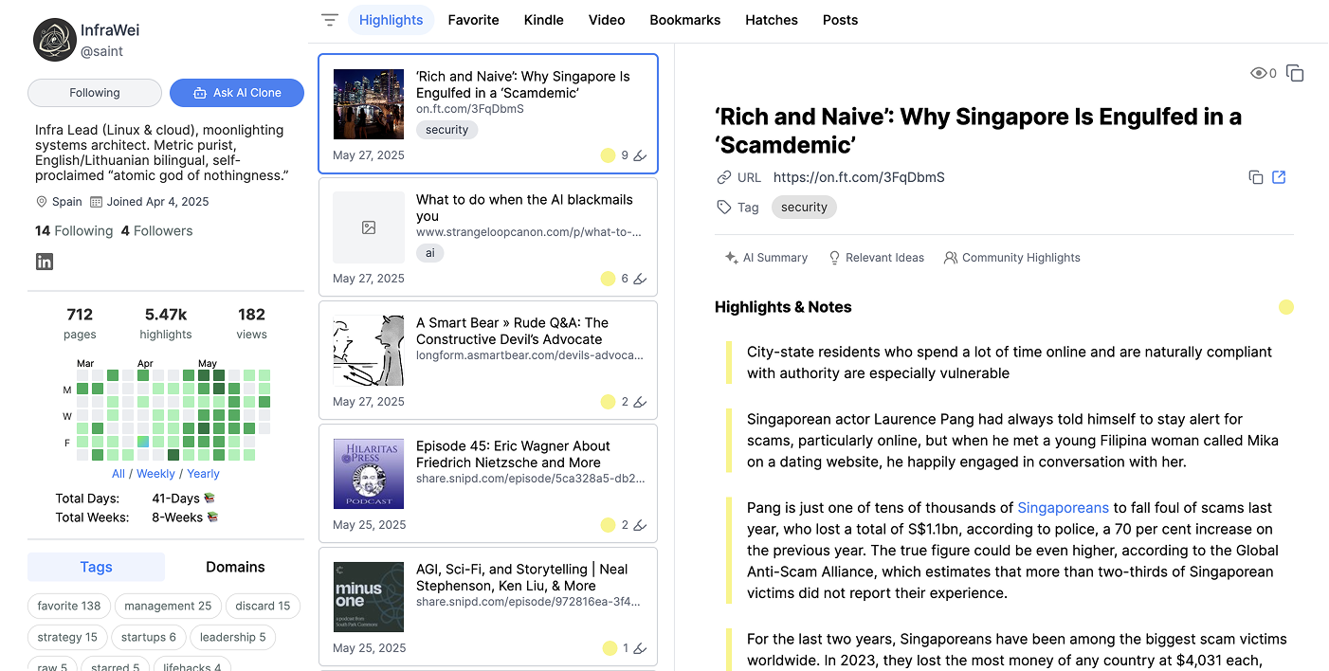The height and width of the screenshot is (671, 1329).
Task: Filter by the leadership 5 tag
Action: (x=232, y=638)
